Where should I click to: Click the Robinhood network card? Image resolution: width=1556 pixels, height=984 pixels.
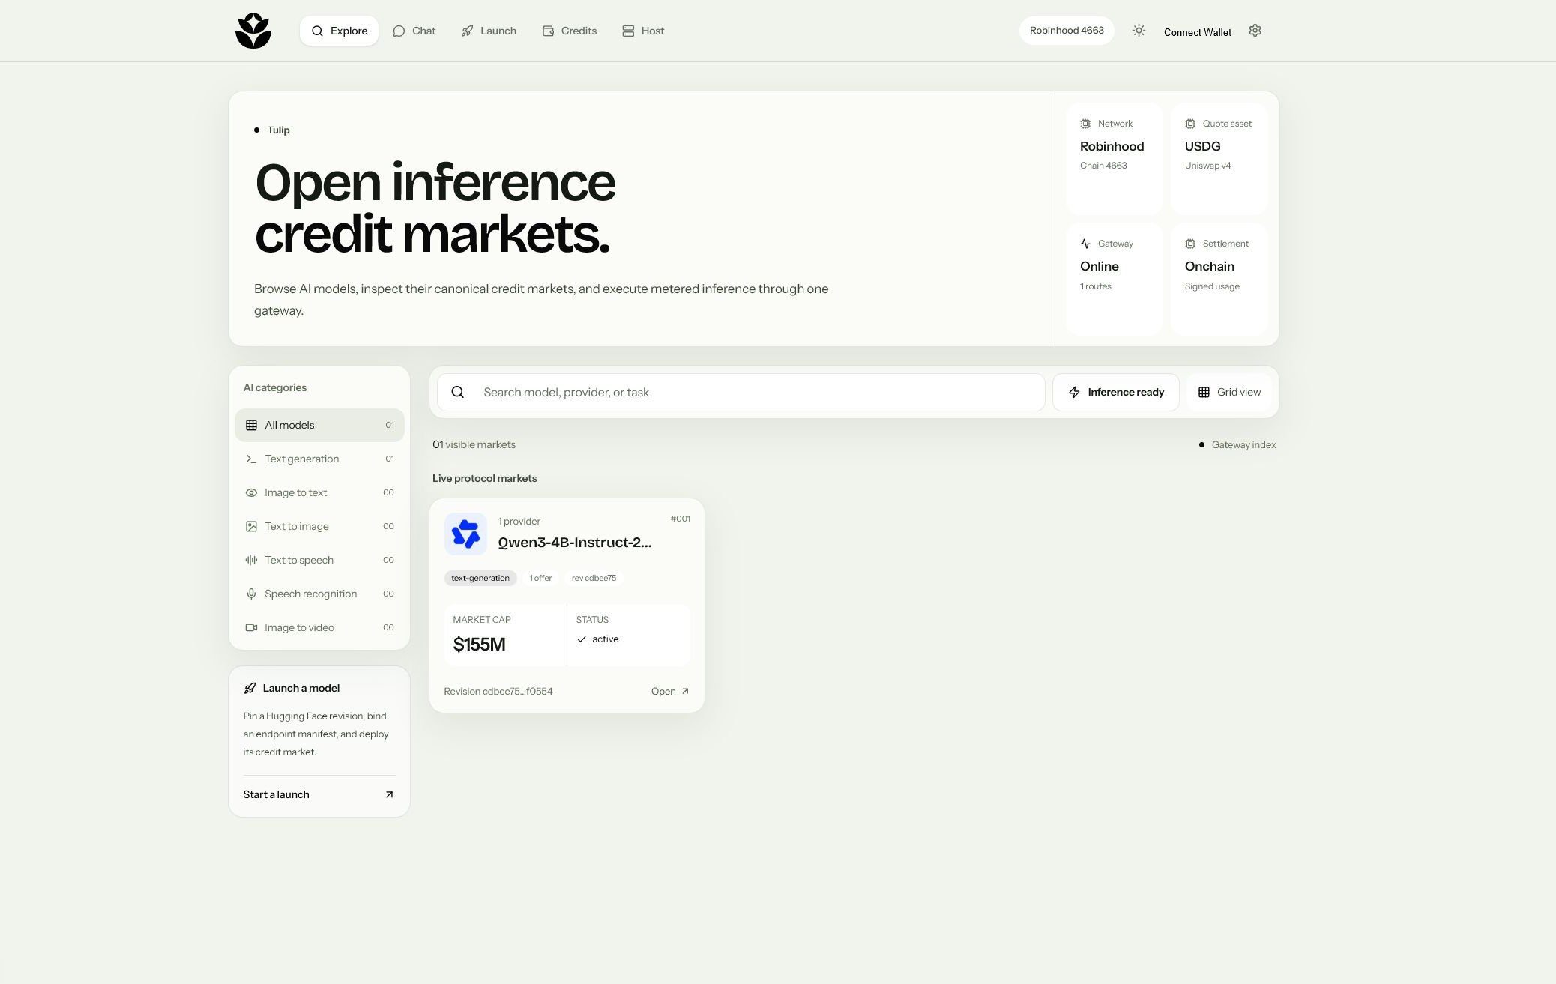click(x=1115, y=159)
